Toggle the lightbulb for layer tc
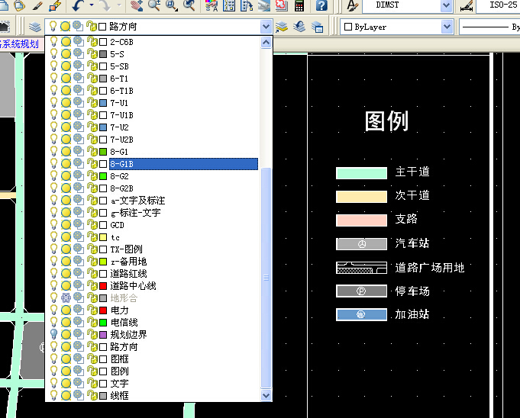The height and width of the screenshot is (418, 520). point(53,236)
